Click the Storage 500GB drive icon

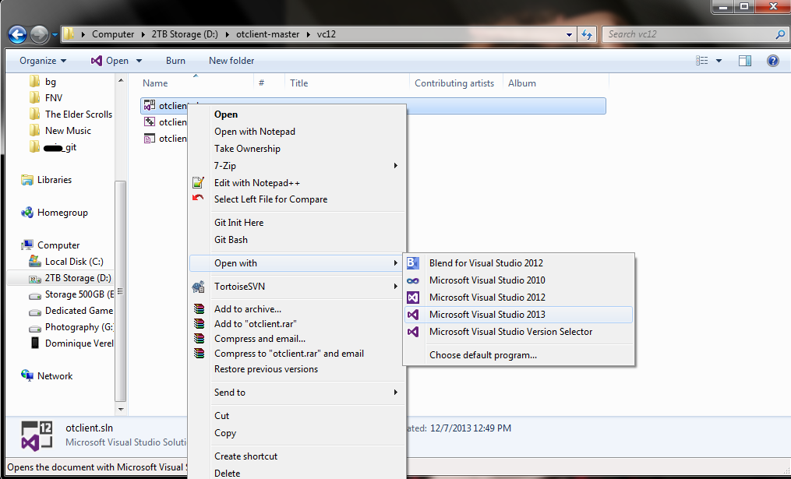[x=35, y=295]
